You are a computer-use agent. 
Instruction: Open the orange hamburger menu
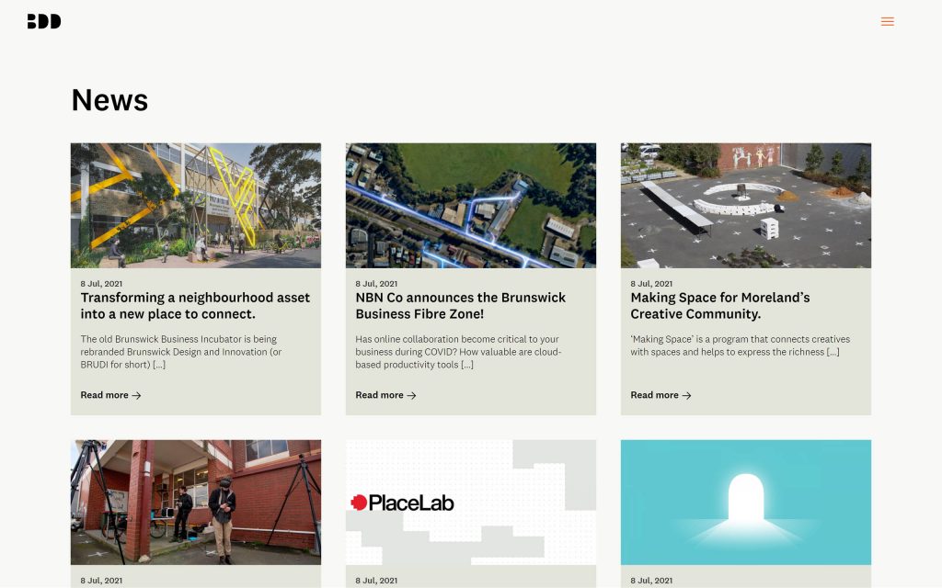[888, 22]
